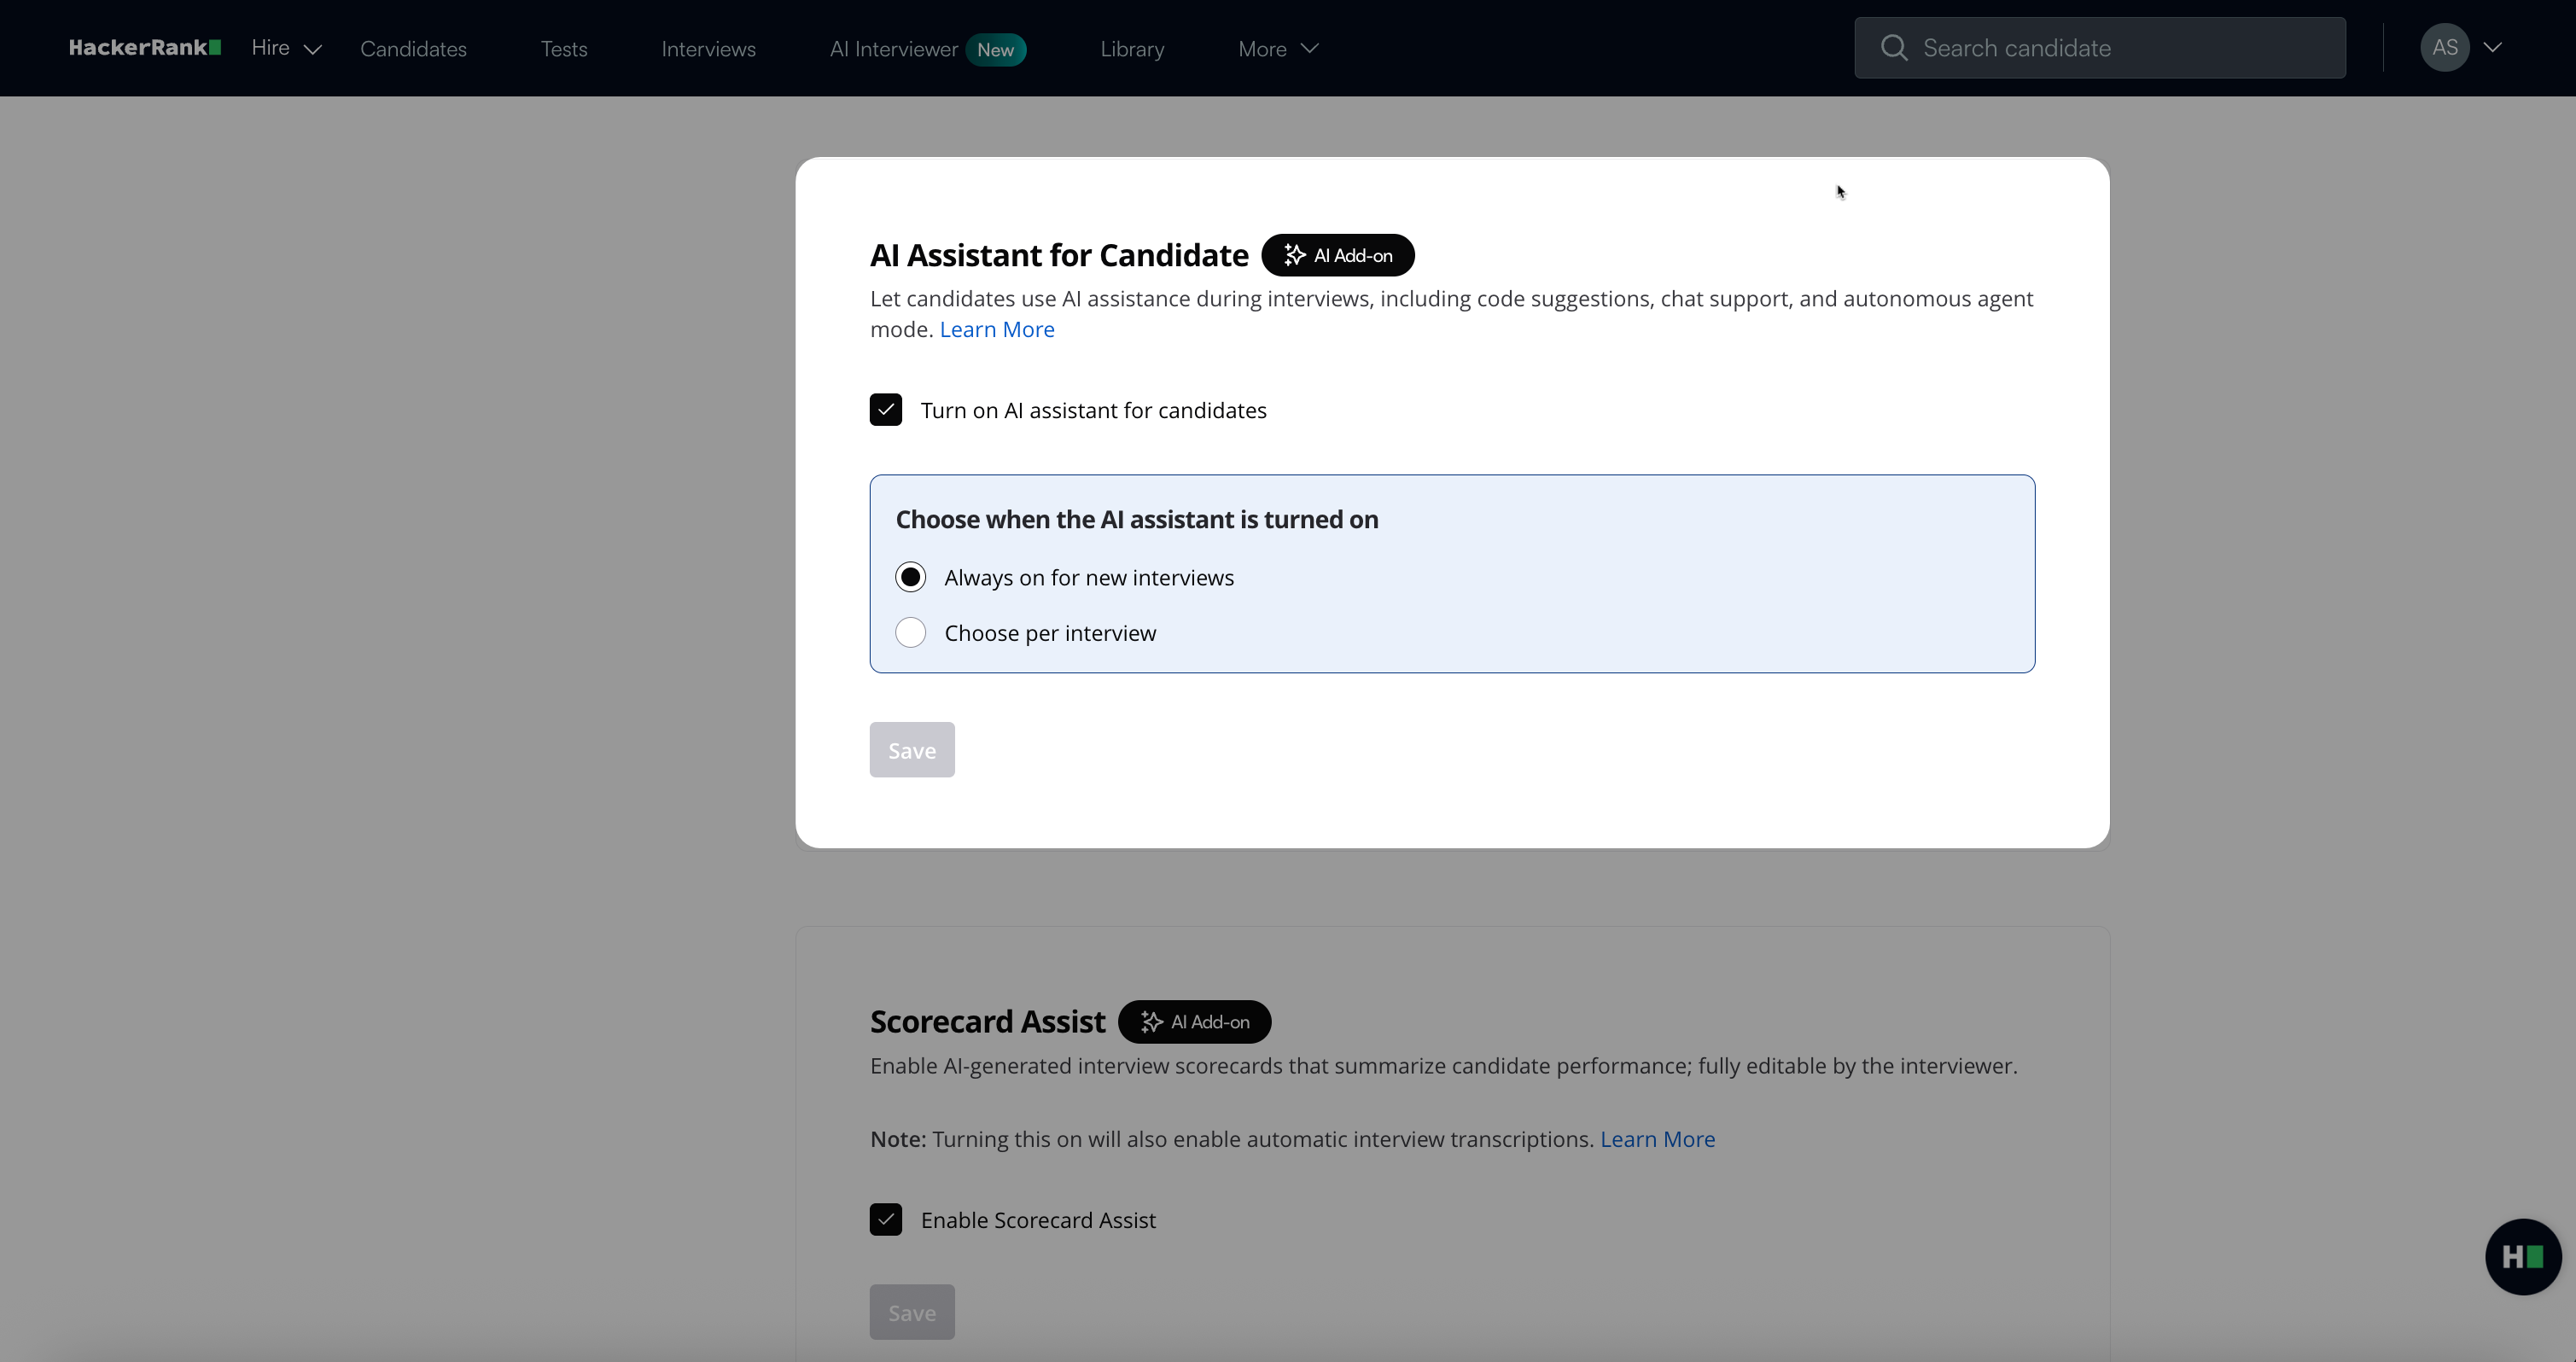The width and height of the screenshot is (2576, 1362).
Task: Open the AS user avatar
Action: 2444,48
